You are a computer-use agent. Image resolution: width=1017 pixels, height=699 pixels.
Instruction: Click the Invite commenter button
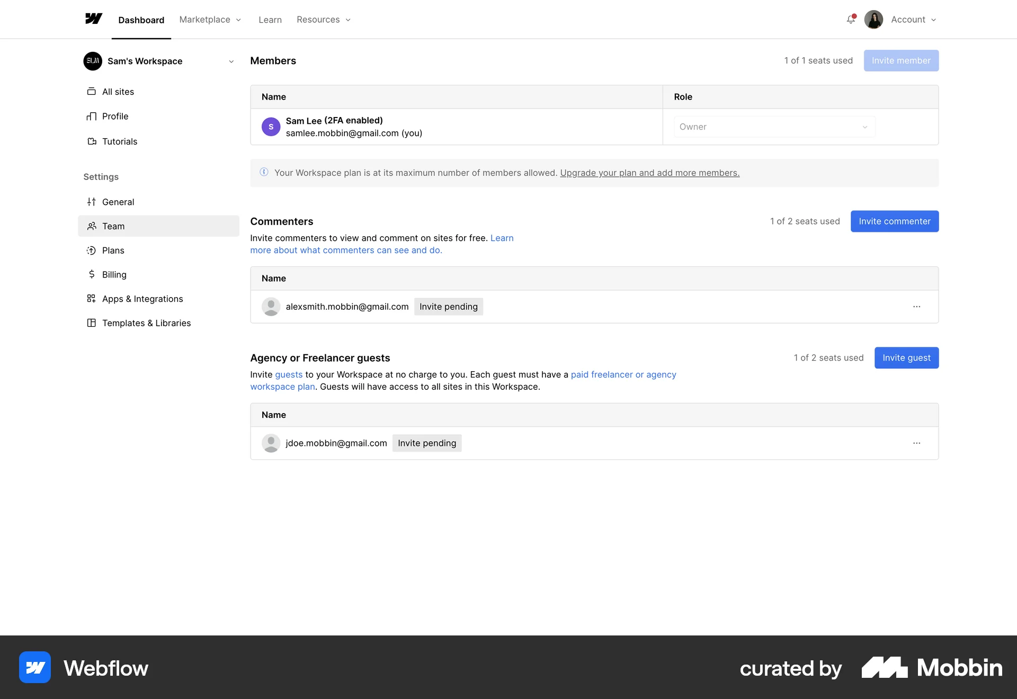(894, 221)
